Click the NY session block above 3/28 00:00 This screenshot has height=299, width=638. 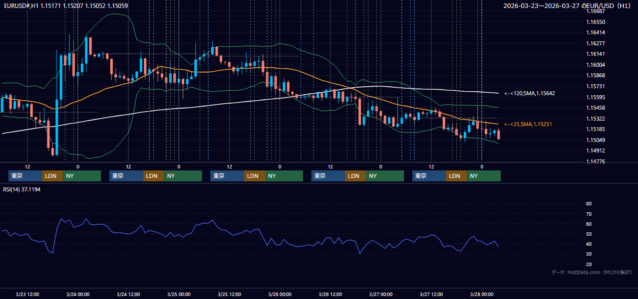point(484,176)
